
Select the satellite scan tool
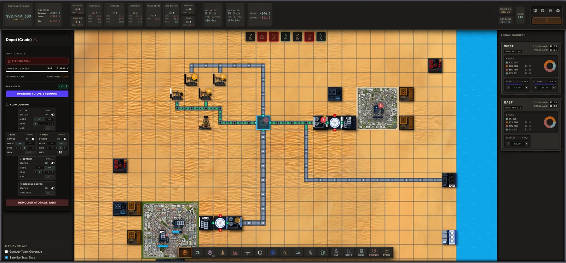tap(197, 252)
